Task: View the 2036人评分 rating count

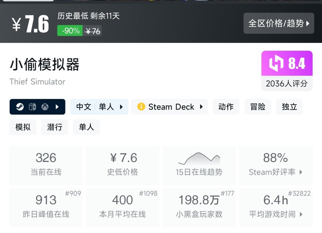Action: pos(287,83)
